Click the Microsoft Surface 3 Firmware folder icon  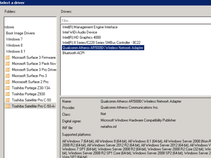(x=7, y=58)
